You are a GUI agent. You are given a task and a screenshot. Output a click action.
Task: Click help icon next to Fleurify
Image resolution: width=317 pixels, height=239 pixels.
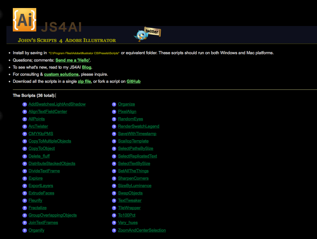tap(25, 201)
